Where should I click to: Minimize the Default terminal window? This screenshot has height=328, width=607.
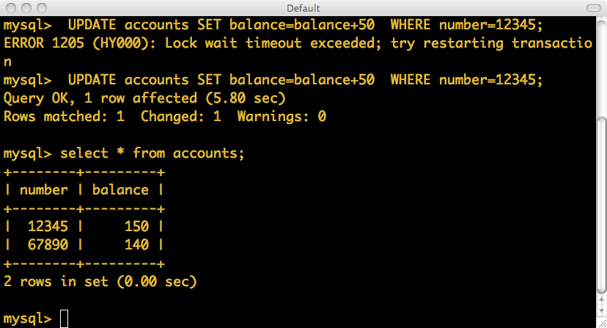[x=26, y=8]
